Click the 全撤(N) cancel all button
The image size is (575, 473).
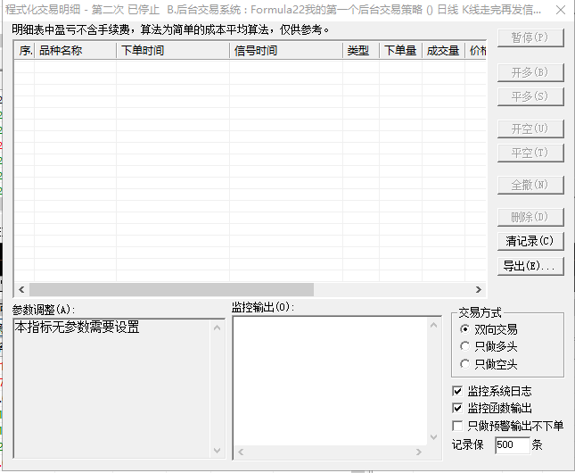pos(530,185)
